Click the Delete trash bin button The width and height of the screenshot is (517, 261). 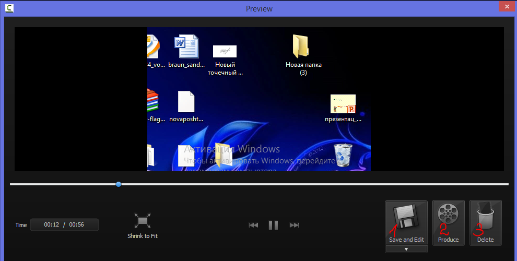click(485, 223)
